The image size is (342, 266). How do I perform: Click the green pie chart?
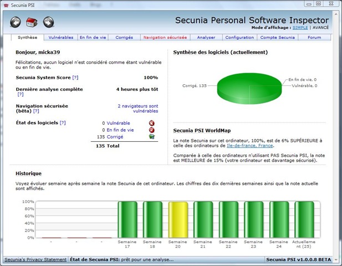[x=249, y=88]
